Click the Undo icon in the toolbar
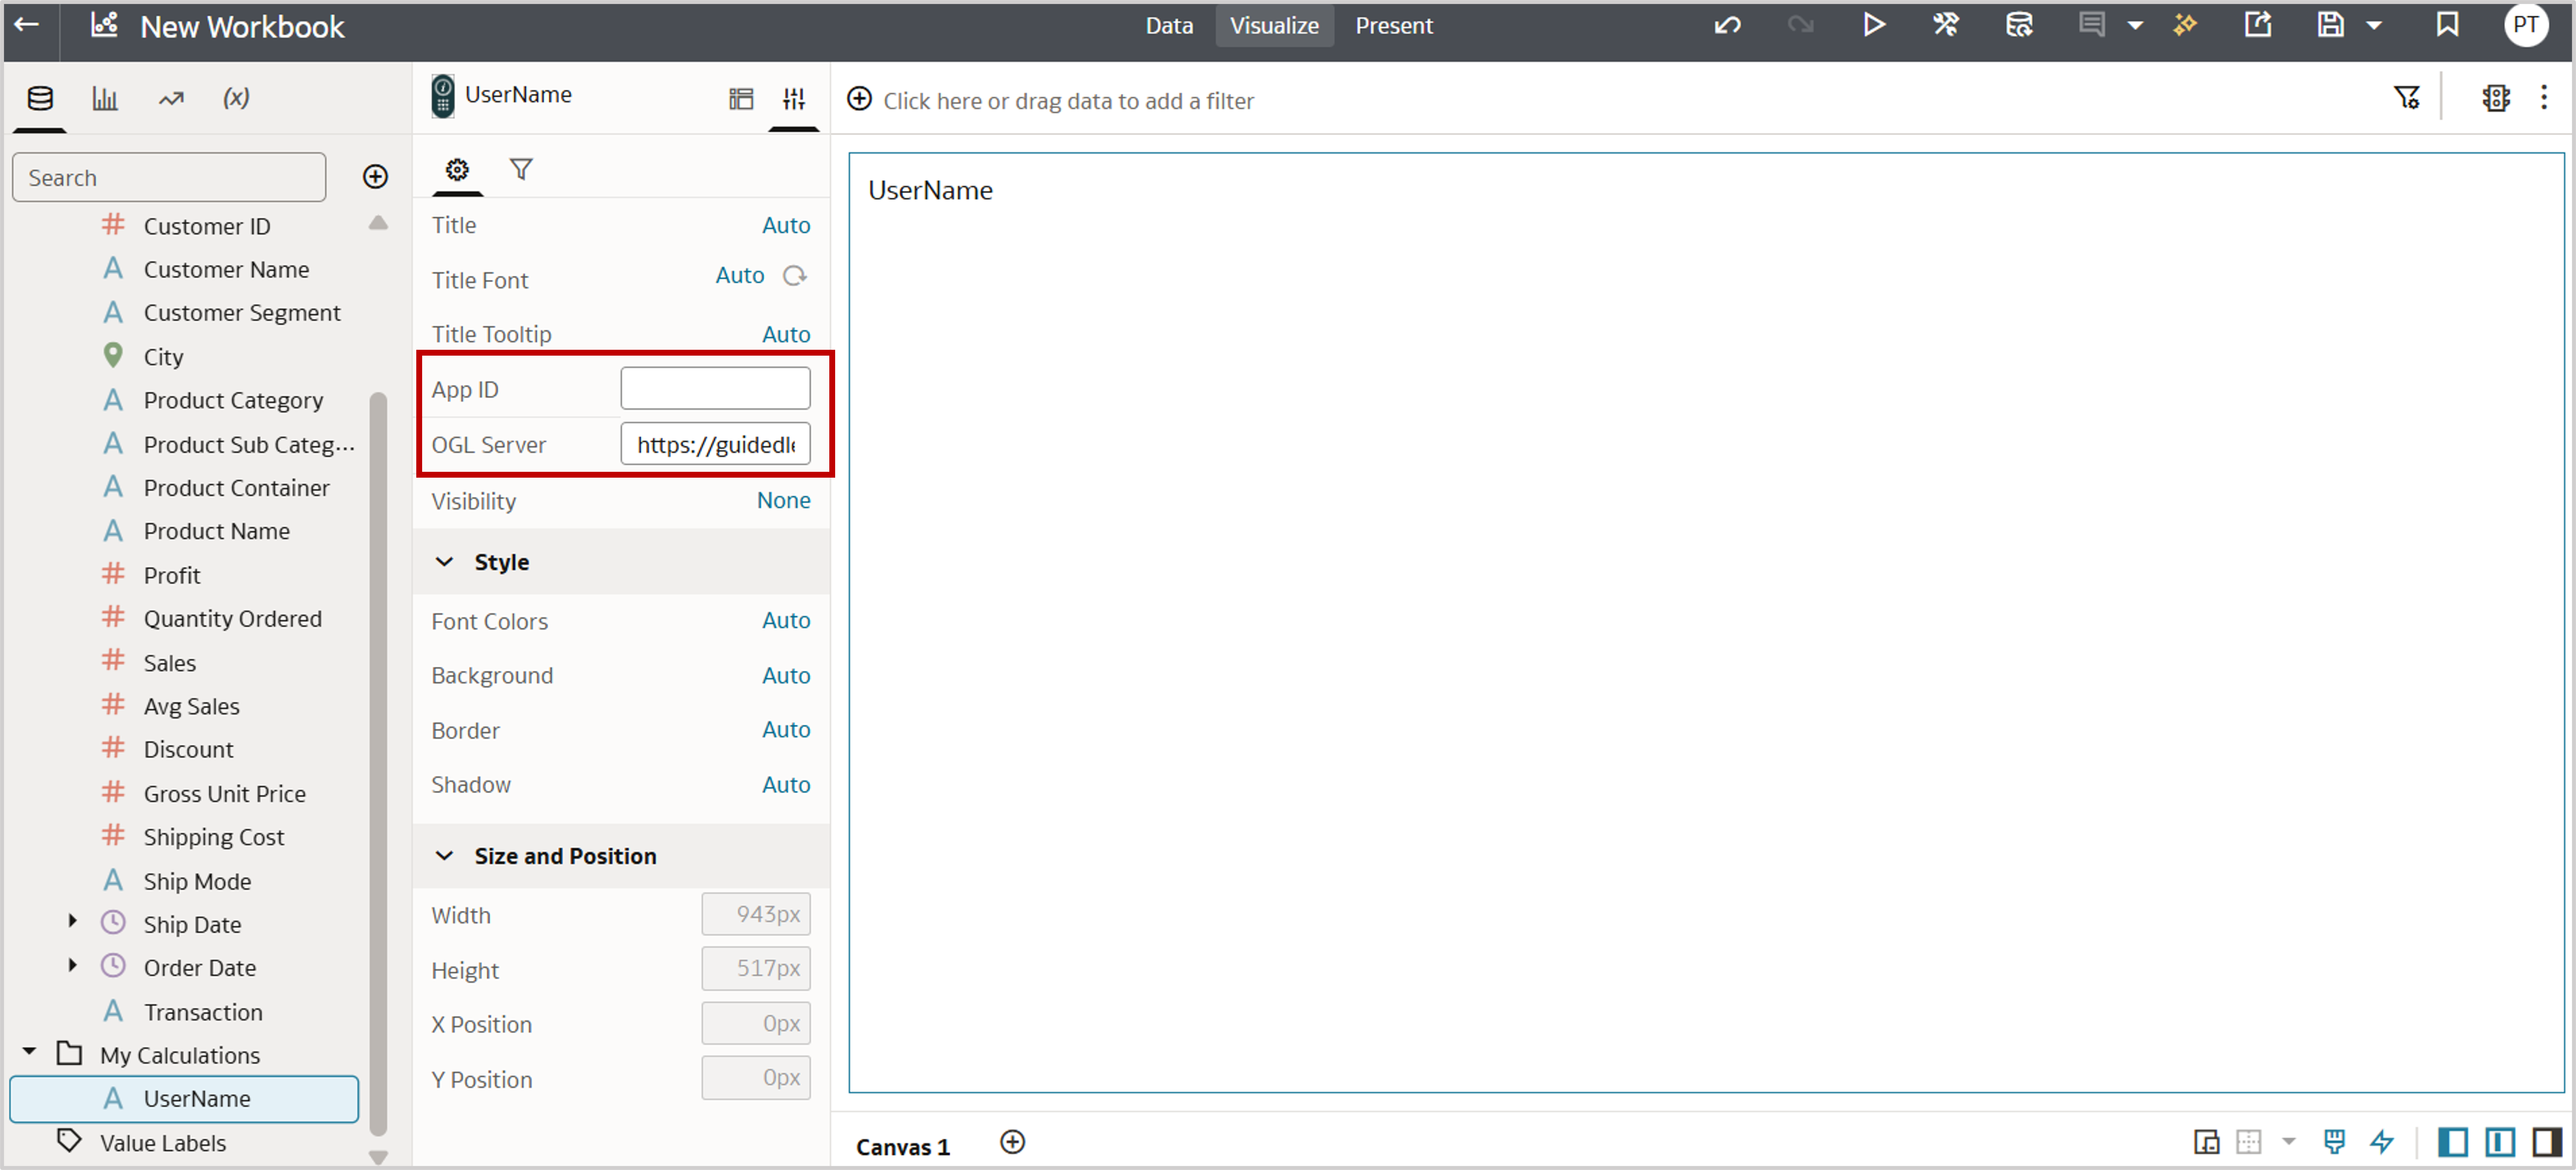Screen dimensions: 2576x1170 coord(1728,25)
